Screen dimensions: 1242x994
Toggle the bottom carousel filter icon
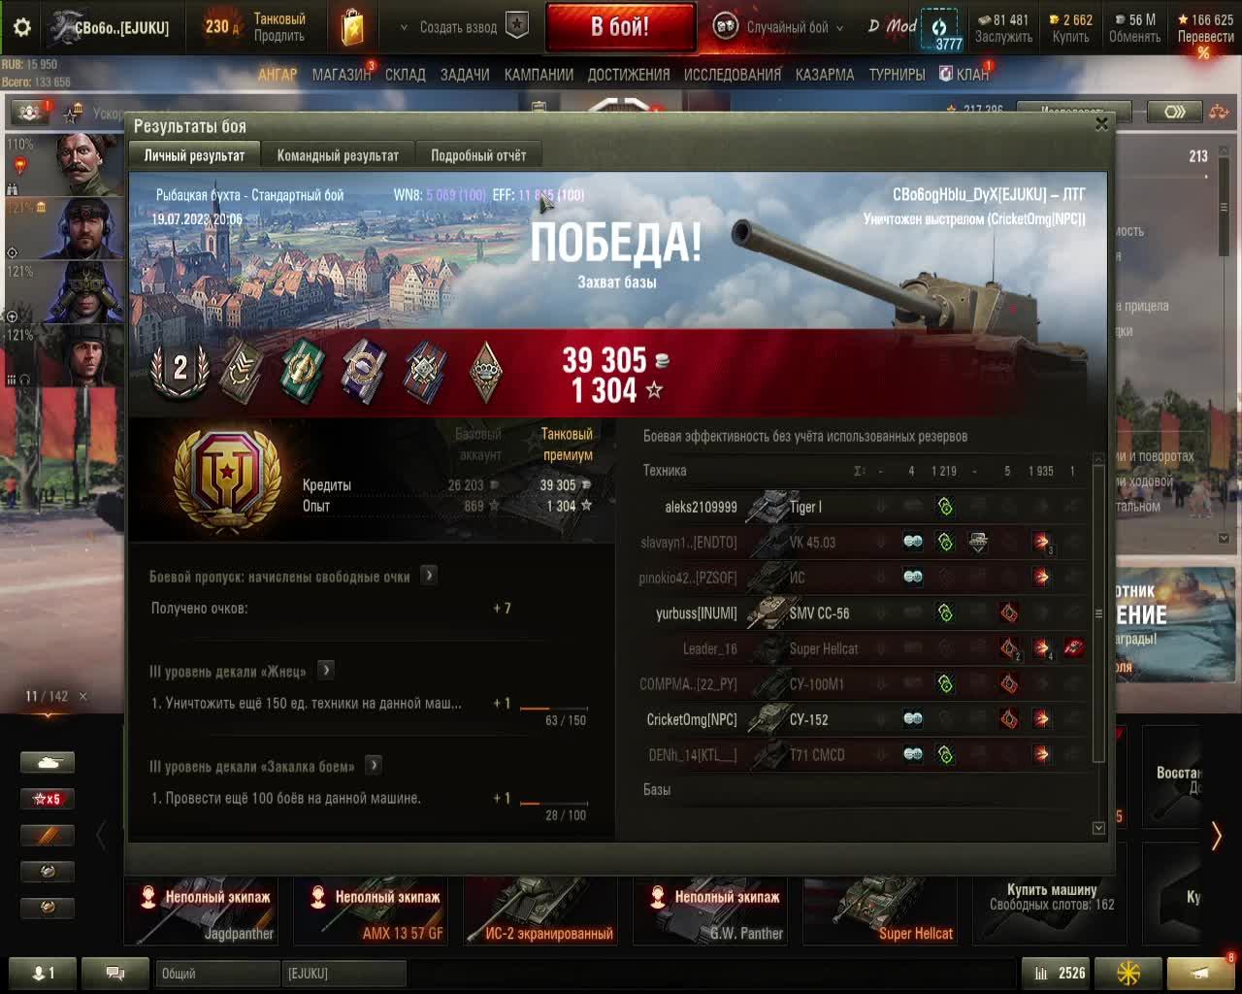coord(48,907)
